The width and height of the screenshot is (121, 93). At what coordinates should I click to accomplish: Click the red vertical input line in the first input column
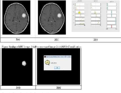coord(80,14)
